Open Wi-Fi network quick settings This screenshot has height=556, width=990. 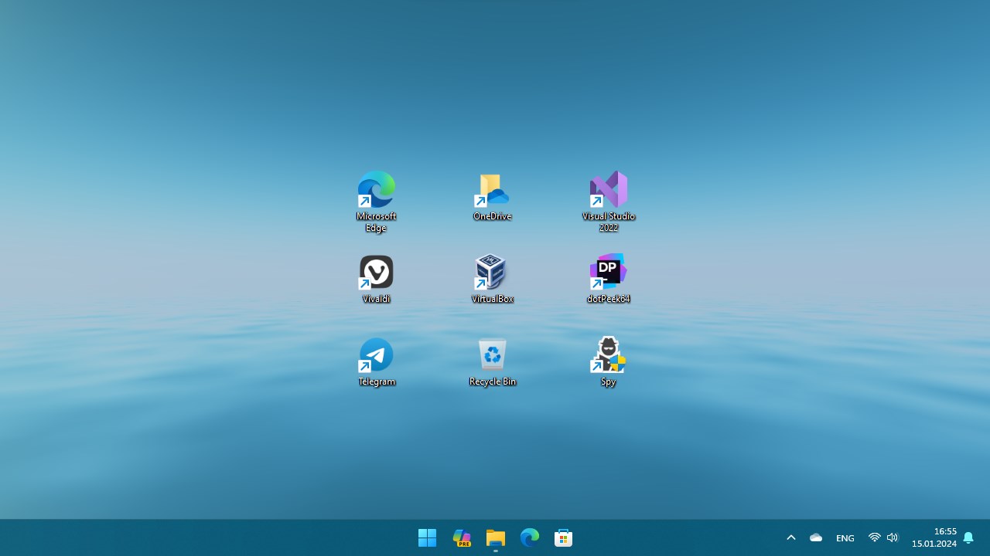pos(875,537)
